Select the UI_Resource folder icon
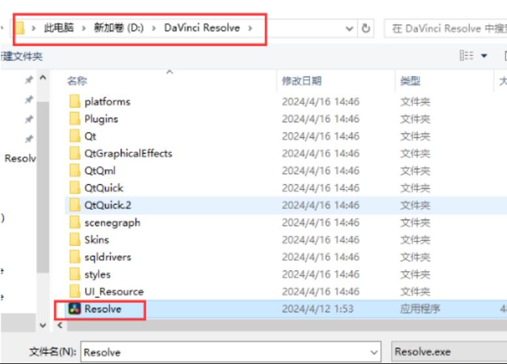Viewport: 507px width, 364px height. click(74, 291)
